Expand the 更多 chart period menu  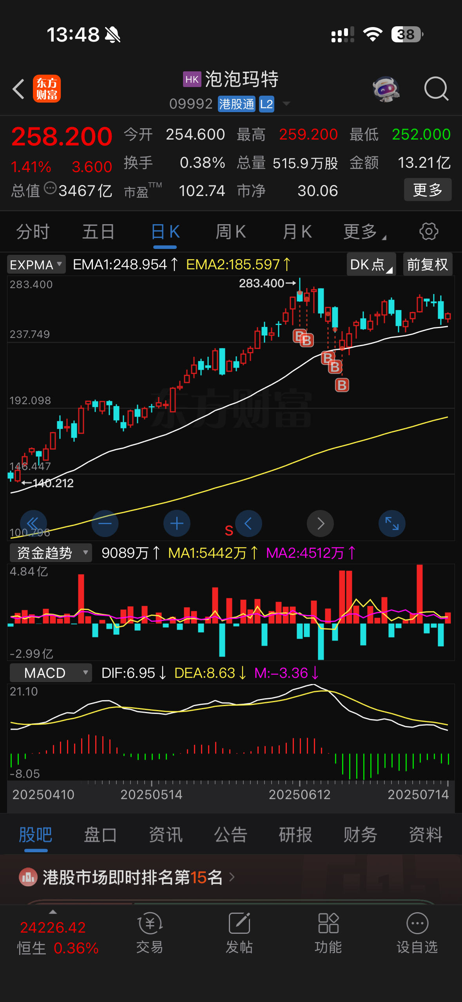pos(364,231)
